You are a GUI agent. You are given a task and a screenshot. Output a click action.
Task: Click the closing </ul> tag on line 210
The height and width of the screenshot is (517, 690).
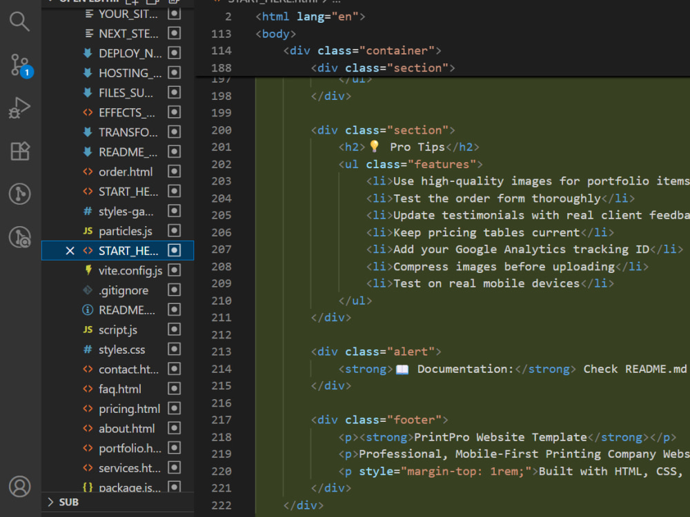click(355, 301)
